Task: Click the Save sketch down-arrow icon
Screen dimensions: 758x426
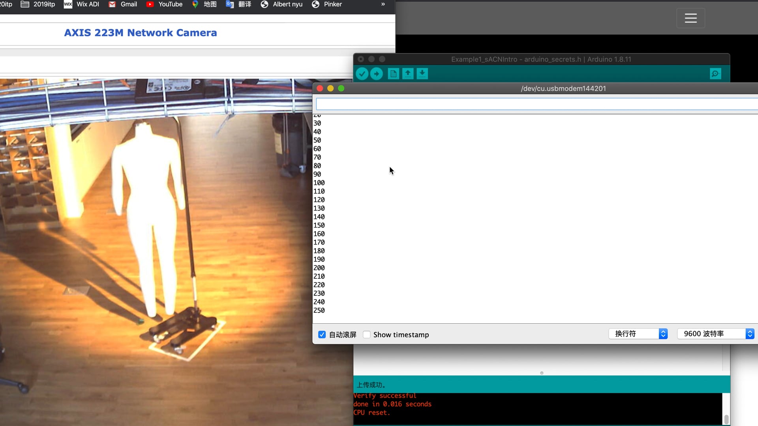Action: [422, 74]
